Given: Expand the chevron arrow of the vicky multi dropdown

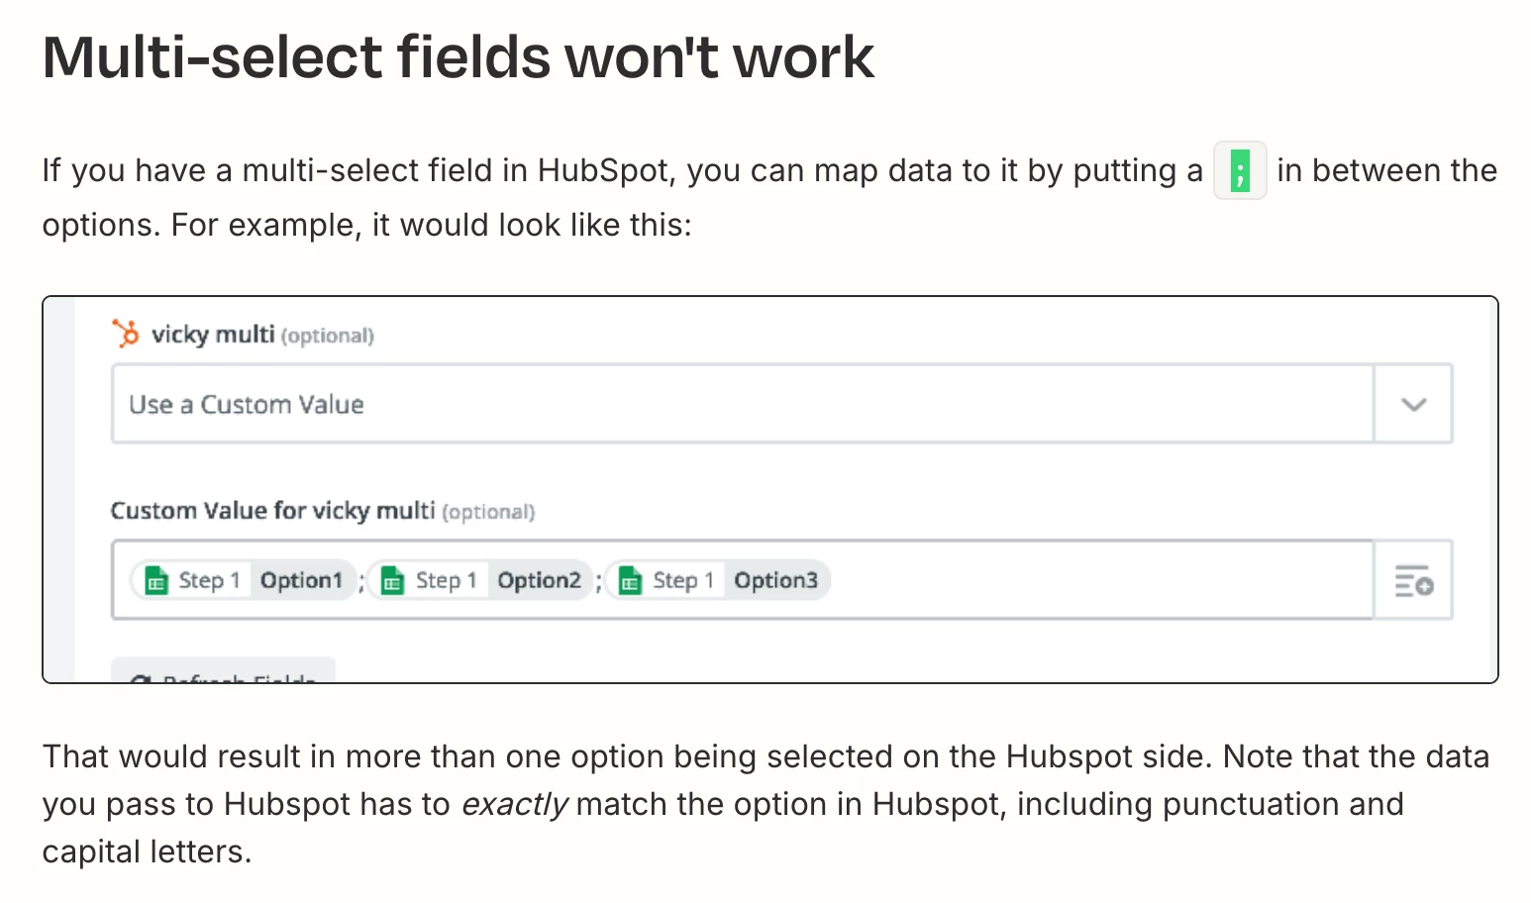Looking at the screenshot, I should [1413, 404].
